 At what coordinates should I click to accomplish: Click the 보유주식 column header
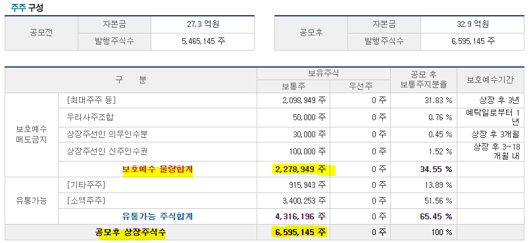tap(324, 74)
